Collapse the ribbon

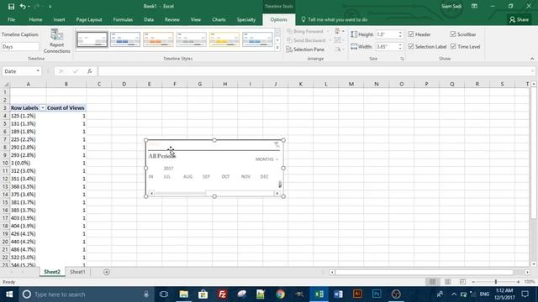[532, 59]
